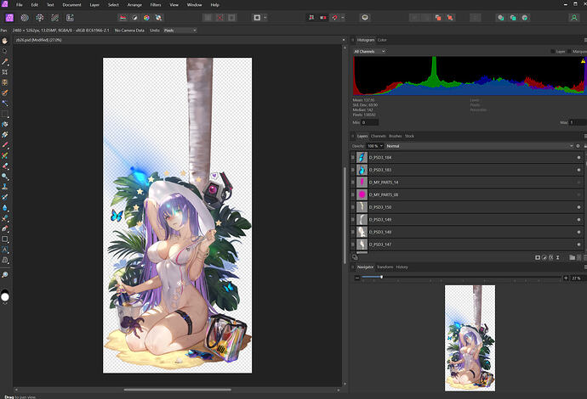
Task: Open snapping options dropdown arrow
Action: pyautogui.click(x=343, y=18)
